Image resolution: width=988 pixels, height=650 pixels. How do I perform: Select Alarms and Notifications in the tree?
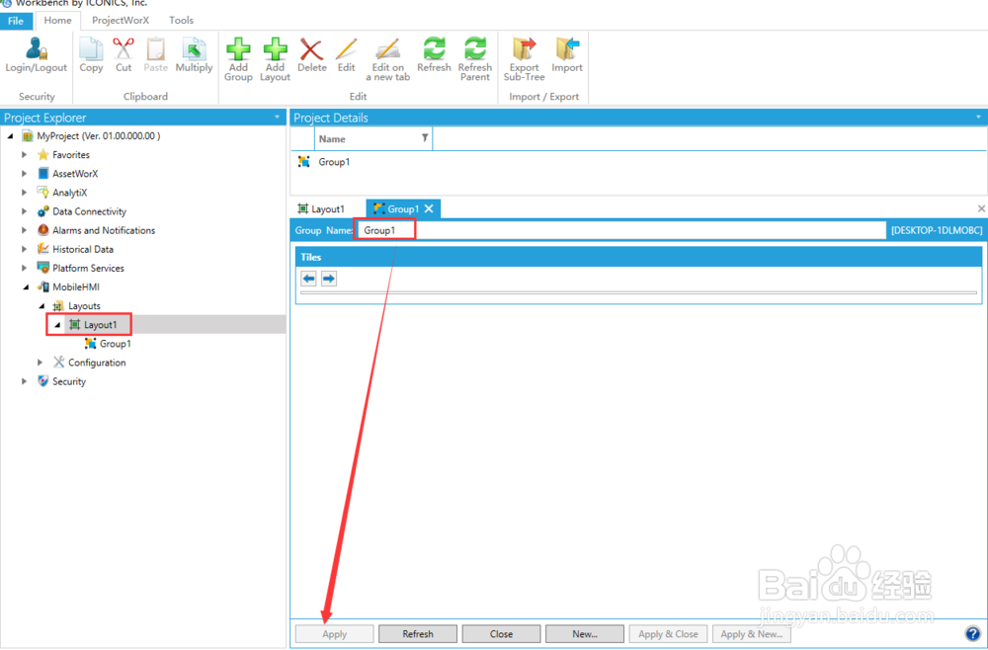click(x=104, y=230)
